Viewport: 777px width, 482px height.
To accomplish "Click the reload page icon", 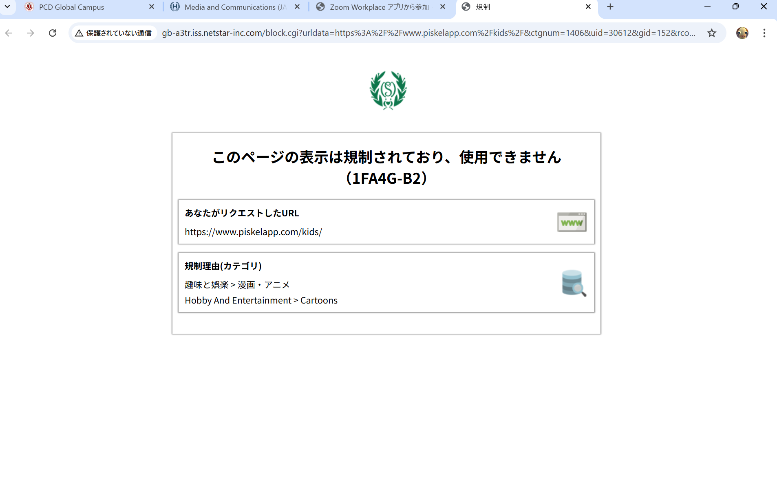I will coord(53,33).
